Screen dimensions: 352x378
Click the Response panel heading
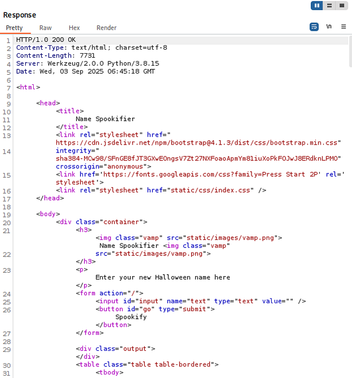tap(20, 15)
